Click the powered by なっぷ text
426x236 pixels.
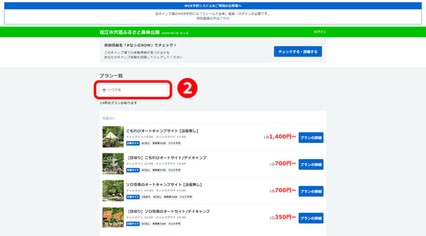click(175, 33)
